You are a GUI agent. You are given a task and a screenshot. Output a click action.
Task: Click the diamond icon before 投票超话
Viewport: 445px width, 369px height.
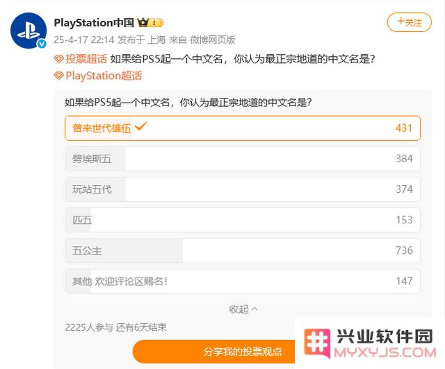pos(58,59)
